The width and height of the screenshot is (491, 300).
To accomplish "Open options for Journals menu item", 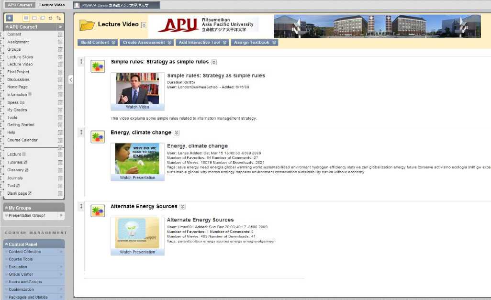I will 60,178.
